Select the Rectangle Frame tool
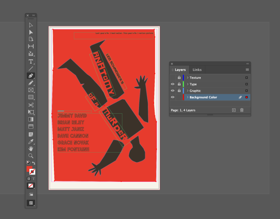The height and width of the screenshot is (219, 280). tap(31, 90)
